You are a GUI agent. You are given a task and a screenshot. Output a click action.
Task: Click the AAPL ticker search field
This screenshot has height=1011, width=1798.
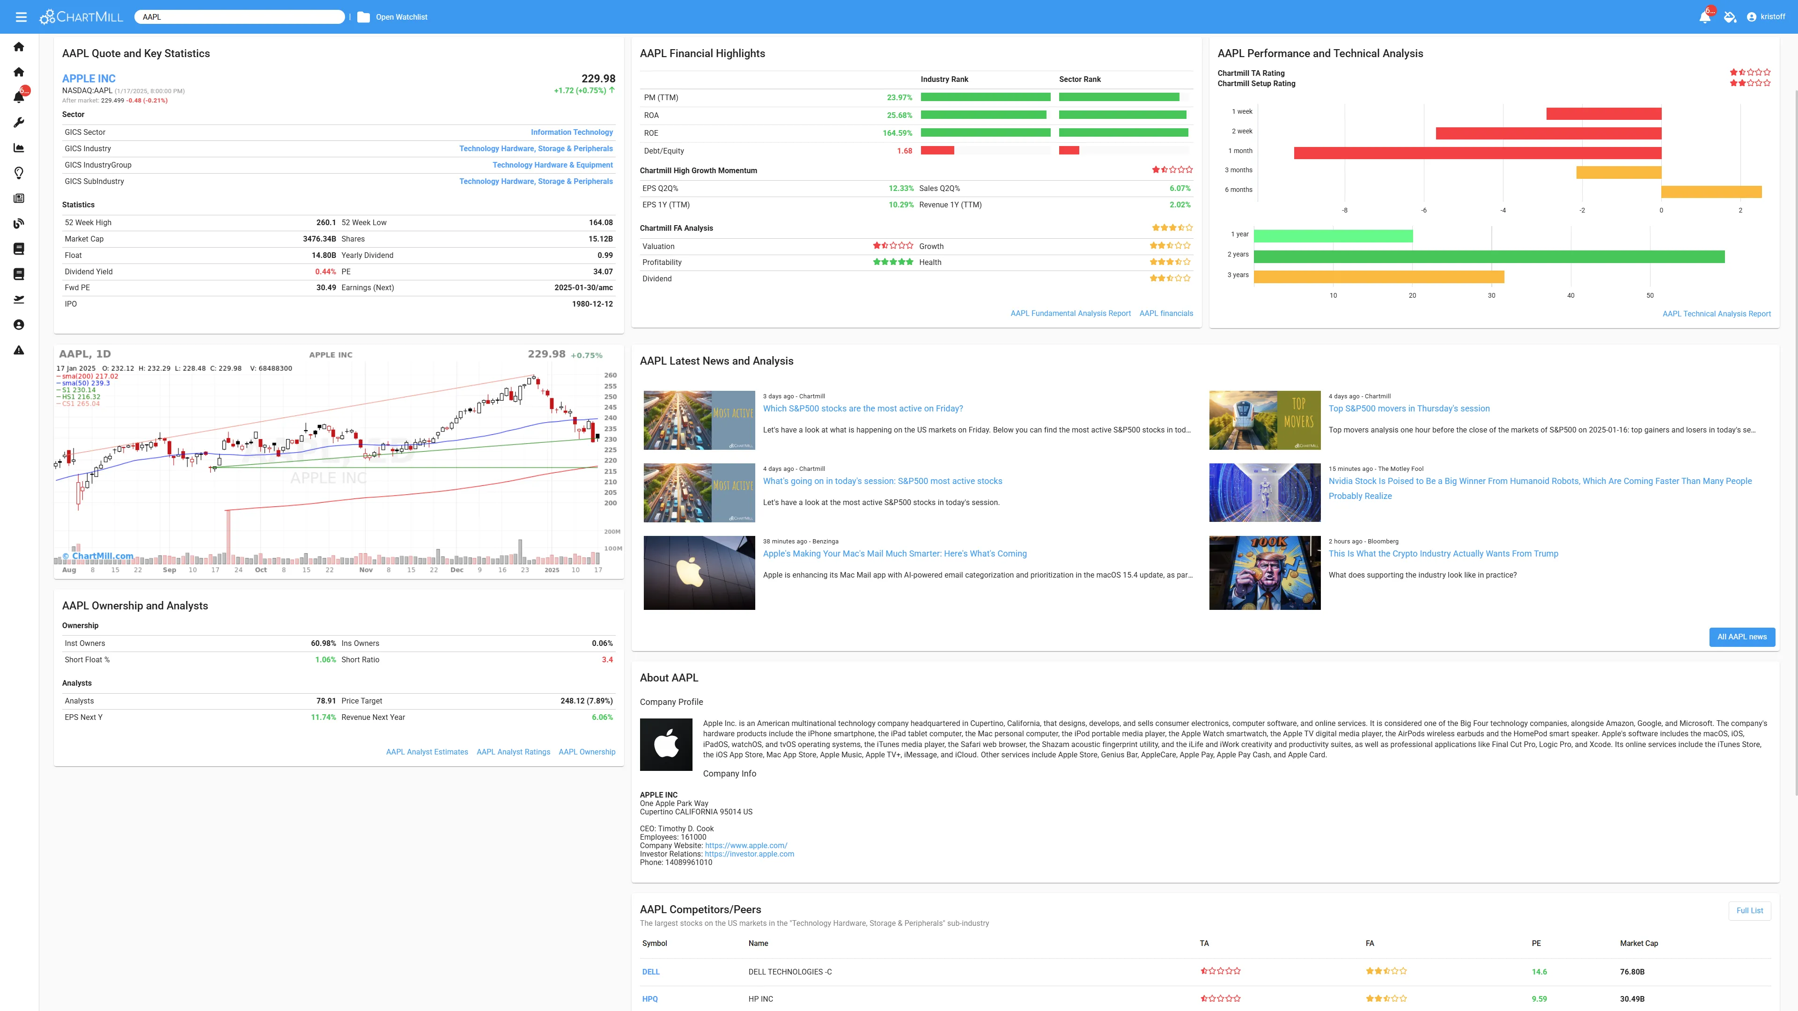[x=239, y=17]
